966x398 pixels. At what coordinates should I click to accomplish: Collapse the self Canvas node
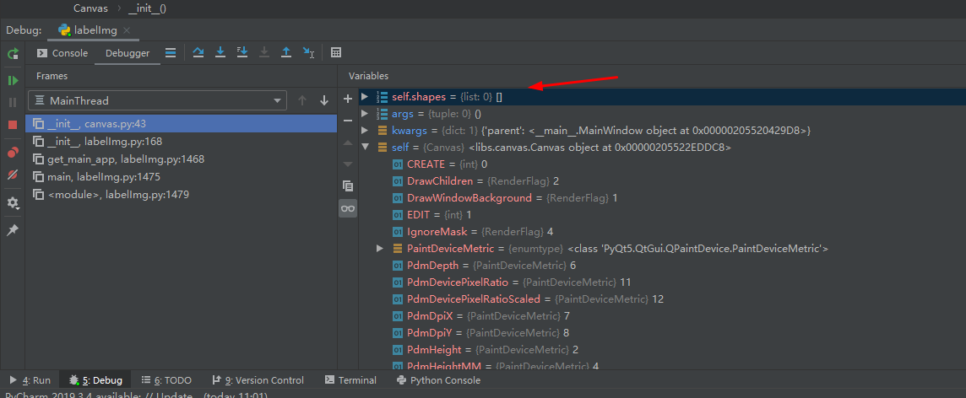tap(365, 148)
